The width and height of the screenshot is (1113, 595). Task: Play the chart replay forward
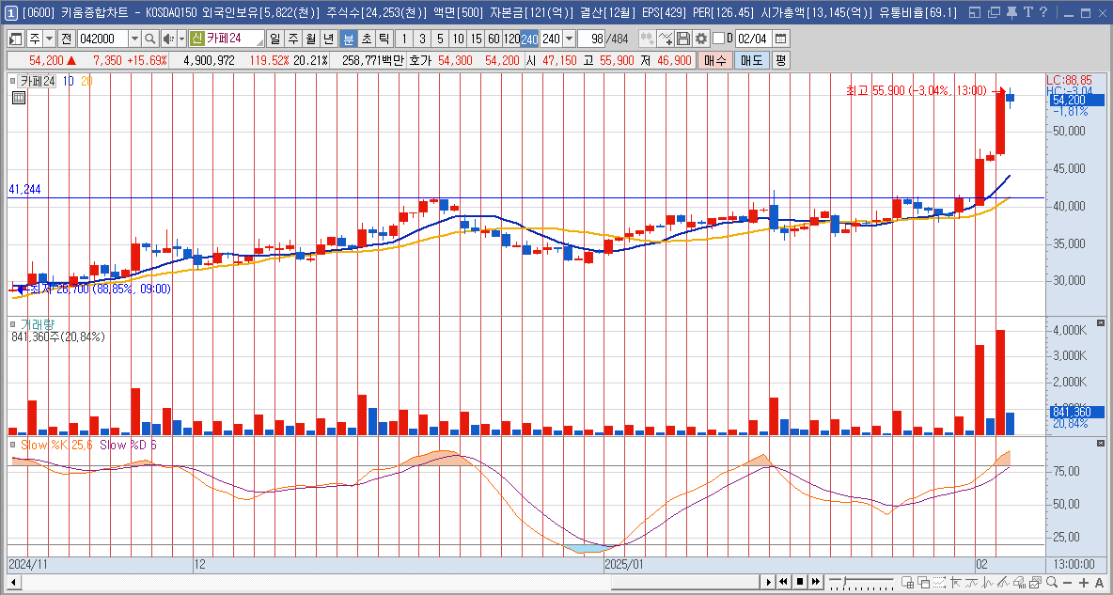point(769,582)
